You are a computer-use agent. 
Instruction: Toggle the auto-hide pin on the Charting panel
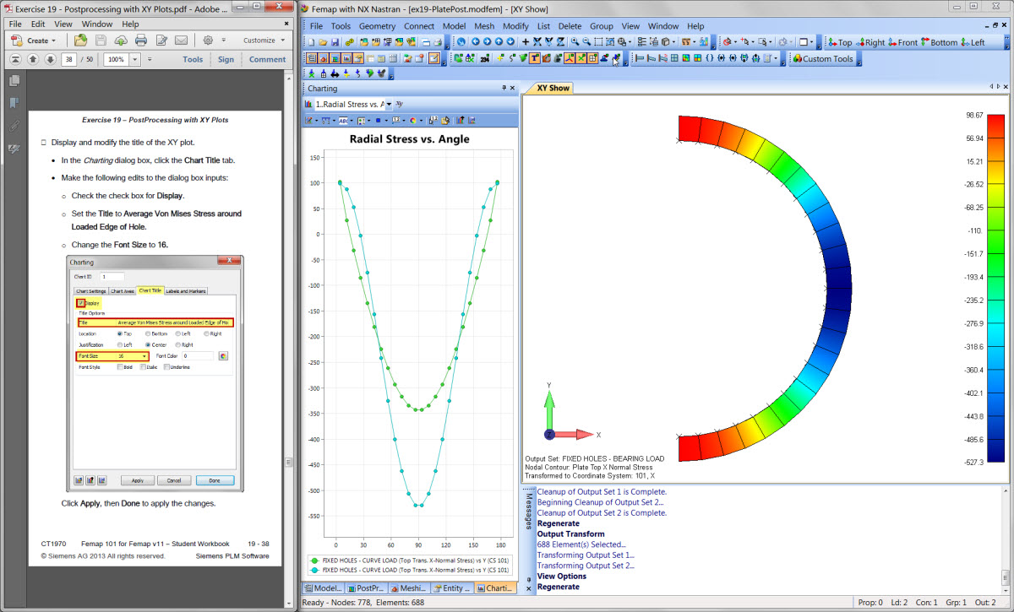(504, 88)
